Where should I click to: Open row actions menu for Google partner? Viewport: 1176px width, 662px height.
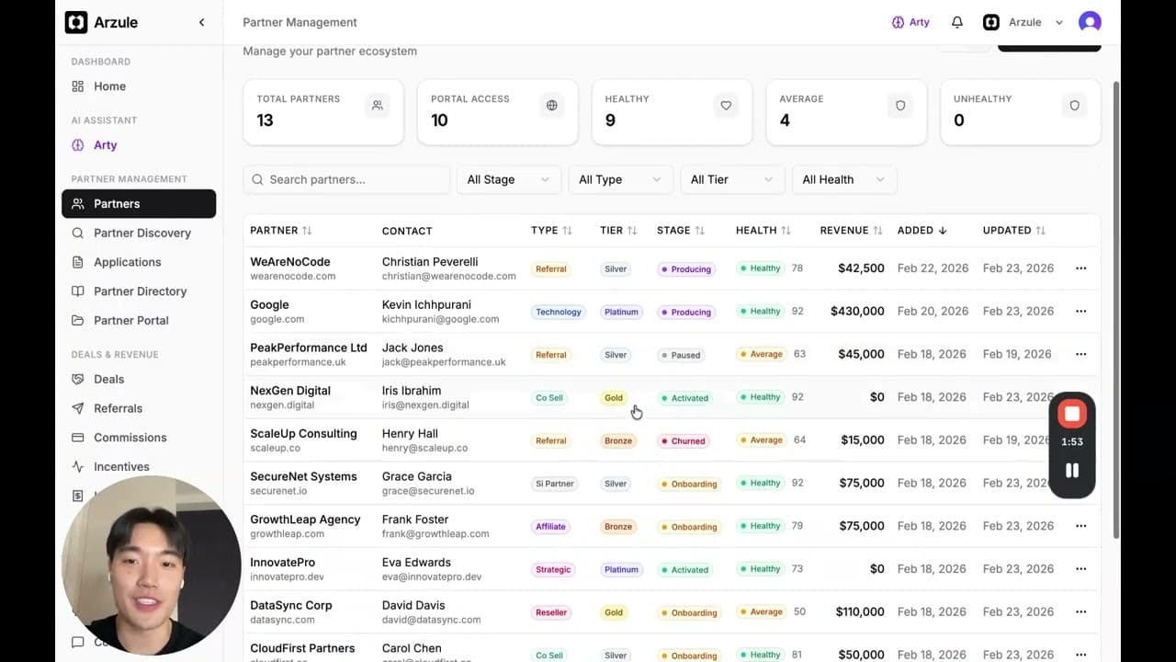pyautogui.click(x=1080, y=312)
